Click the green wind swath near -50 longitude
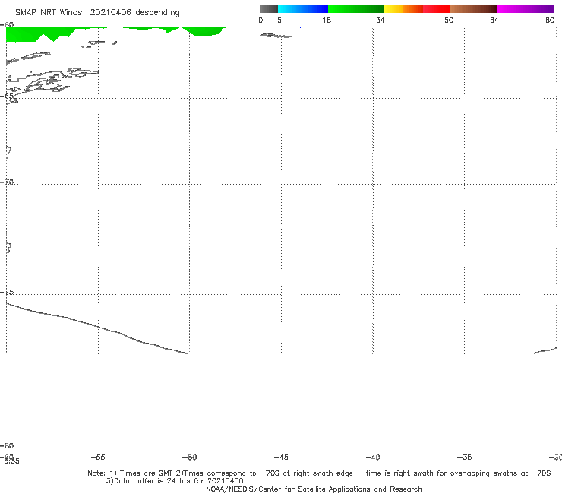562x494 pixels. [204, 31]
